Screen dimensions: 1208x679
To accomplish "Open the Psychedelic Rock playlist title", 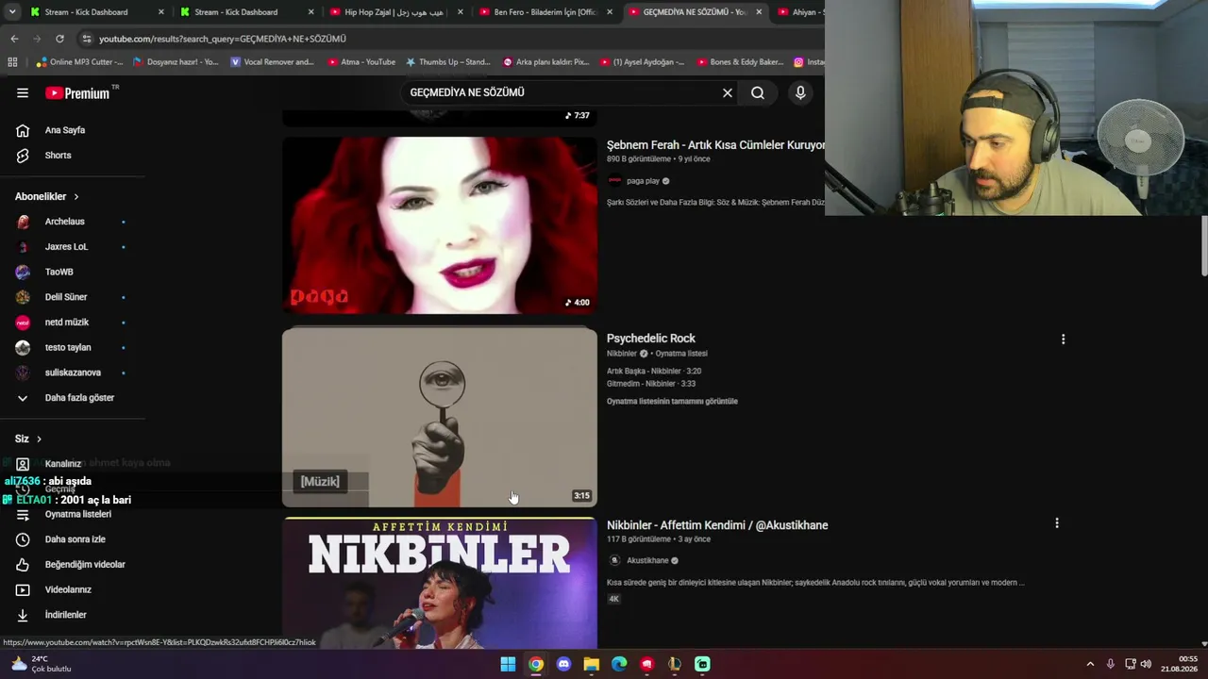I will pyautogui.click(x=651, y=339).
